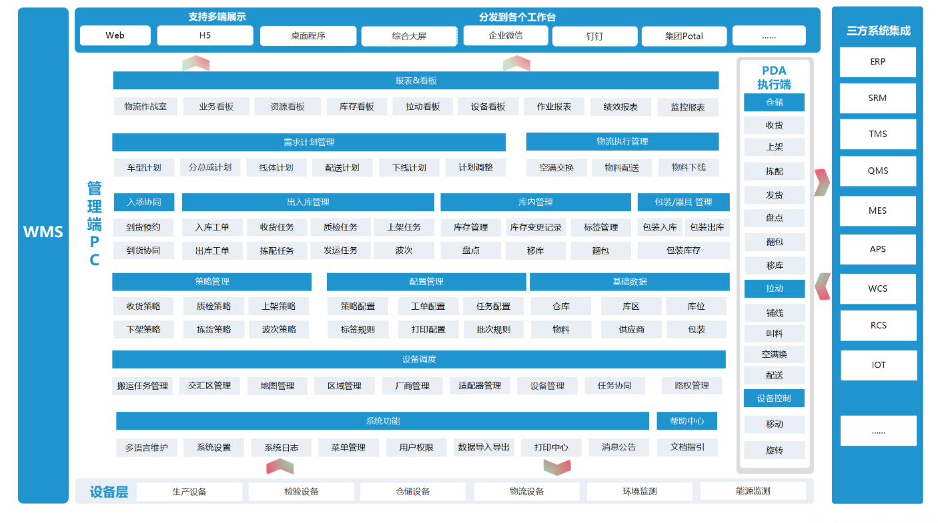
Task: Open the 库存变更记录 box
Action: coord(536,227)
